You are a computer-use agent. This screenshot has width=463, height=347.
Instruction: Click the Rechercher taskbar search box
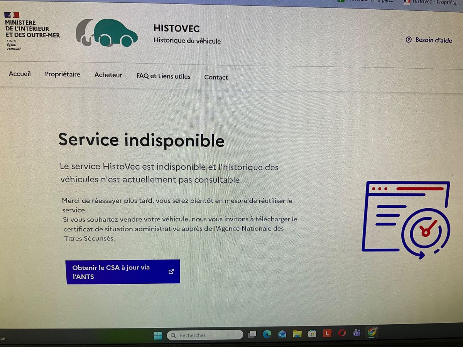point(204,335)
